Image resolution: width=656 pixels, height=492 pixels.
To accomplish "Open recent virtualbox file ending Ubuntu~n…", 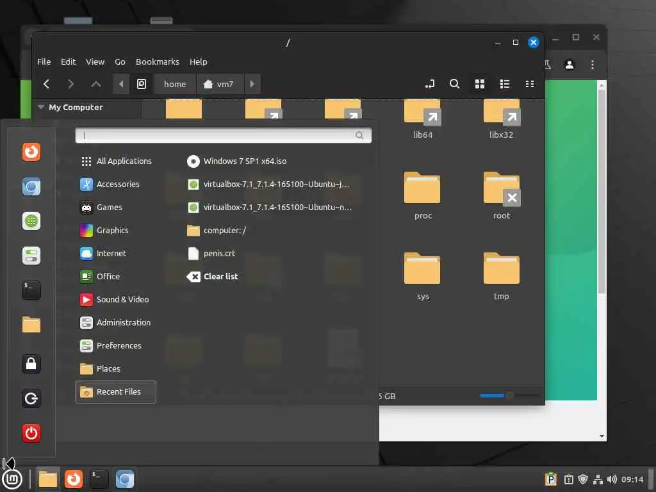I will pyautogui.click(x=270, y=207).
